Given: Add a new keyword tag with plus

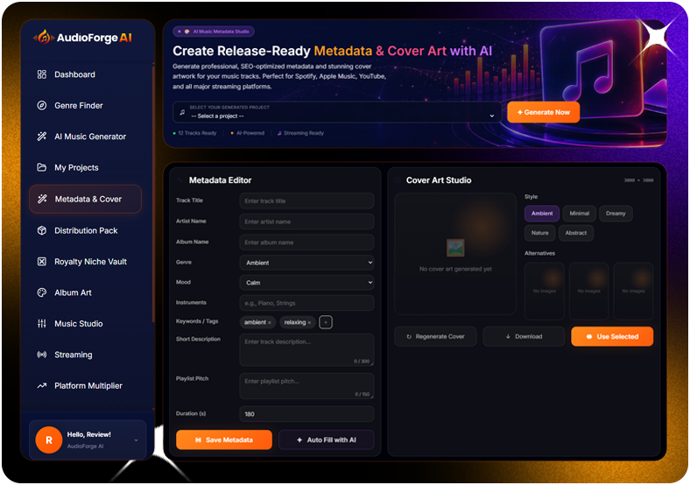Looking at the screenshot, I should pos(326,322).
